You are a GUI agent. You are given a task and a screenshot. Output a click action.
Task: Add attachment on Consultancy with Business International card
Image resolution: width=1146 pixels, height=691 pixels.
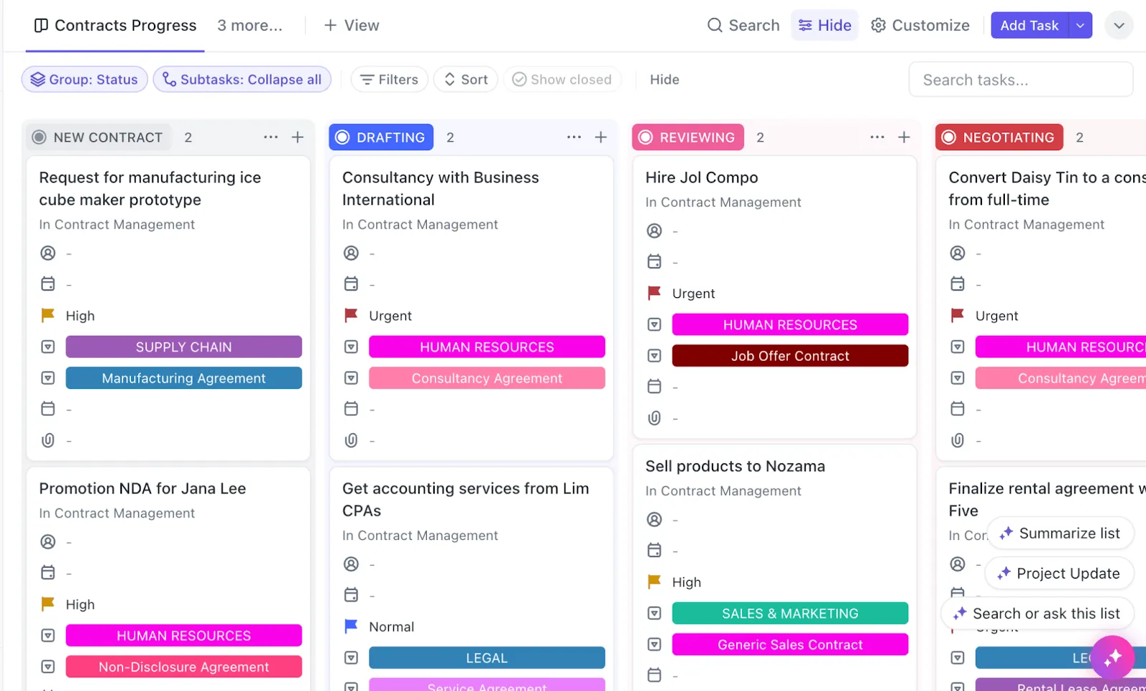(351, 440)
